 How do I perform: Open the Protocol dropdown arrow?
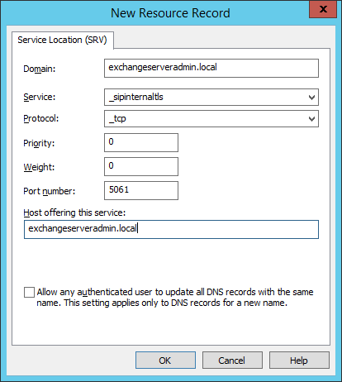[x=311, y=119]
